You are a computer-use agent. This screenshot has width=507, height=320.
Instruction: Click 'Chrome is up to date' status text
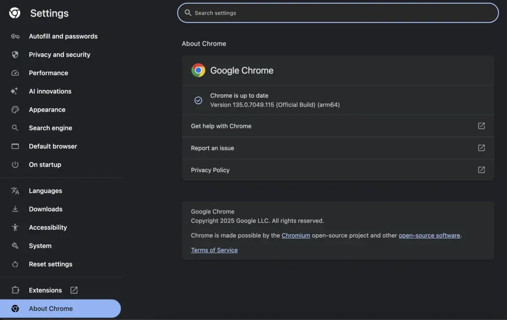click(x=239, y=95)
